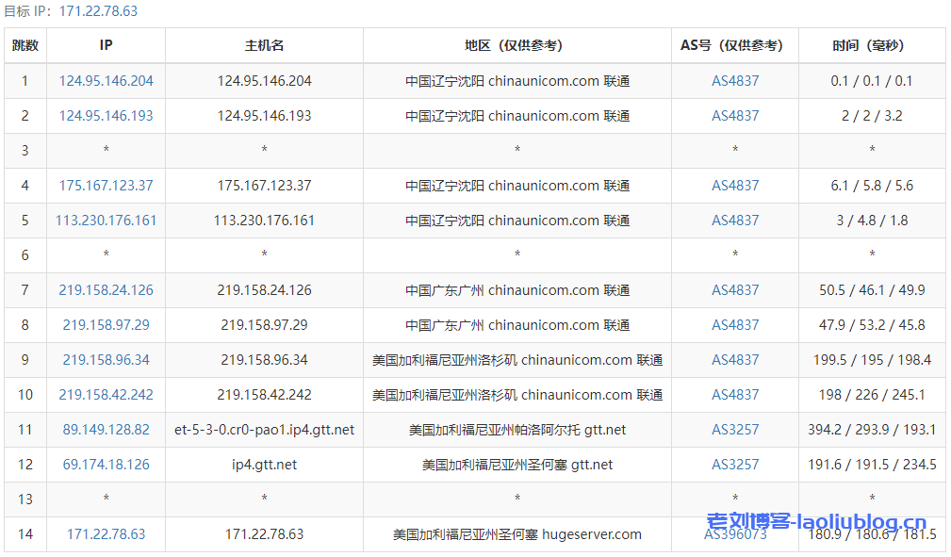The height and width of the screenshot is (557, 951).
Task: Open IP link 89.149.128.82
Action: click(x=106, y=430)
